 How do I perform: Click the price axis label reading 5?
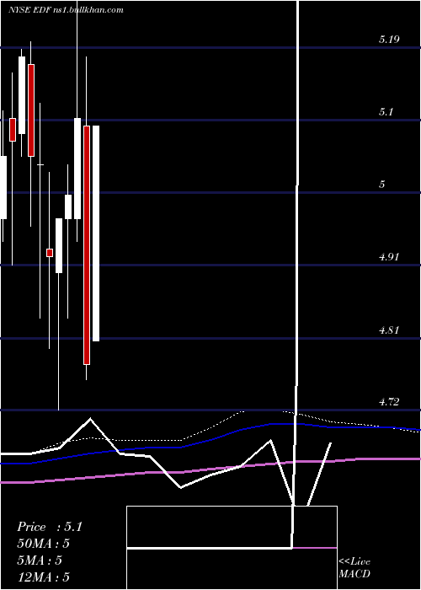pyautogui.click(x=382, y=184)
